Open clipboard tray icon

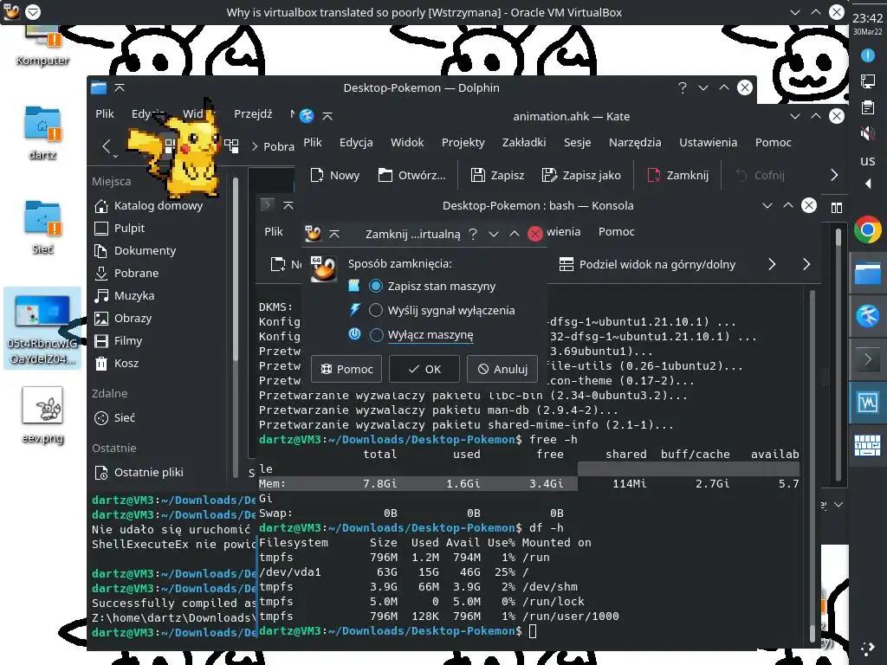(x=867, y=107)
